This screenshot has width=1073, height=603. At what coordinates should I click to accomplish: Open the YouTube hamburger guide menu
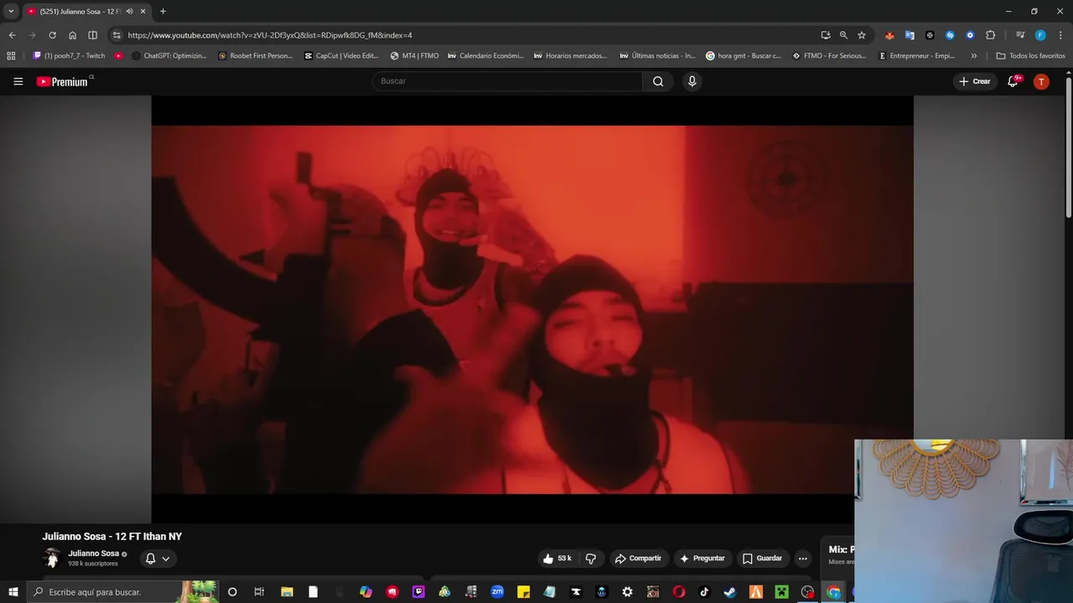18,81
